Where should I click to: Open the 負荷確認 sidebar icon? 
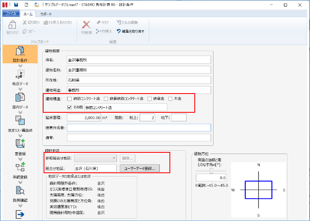[20, 192]
